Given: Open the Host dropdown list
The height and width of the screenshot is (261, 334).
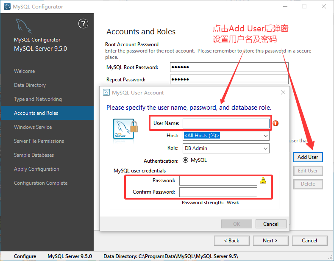Looking at the screenshot, I should pos(266,136).
